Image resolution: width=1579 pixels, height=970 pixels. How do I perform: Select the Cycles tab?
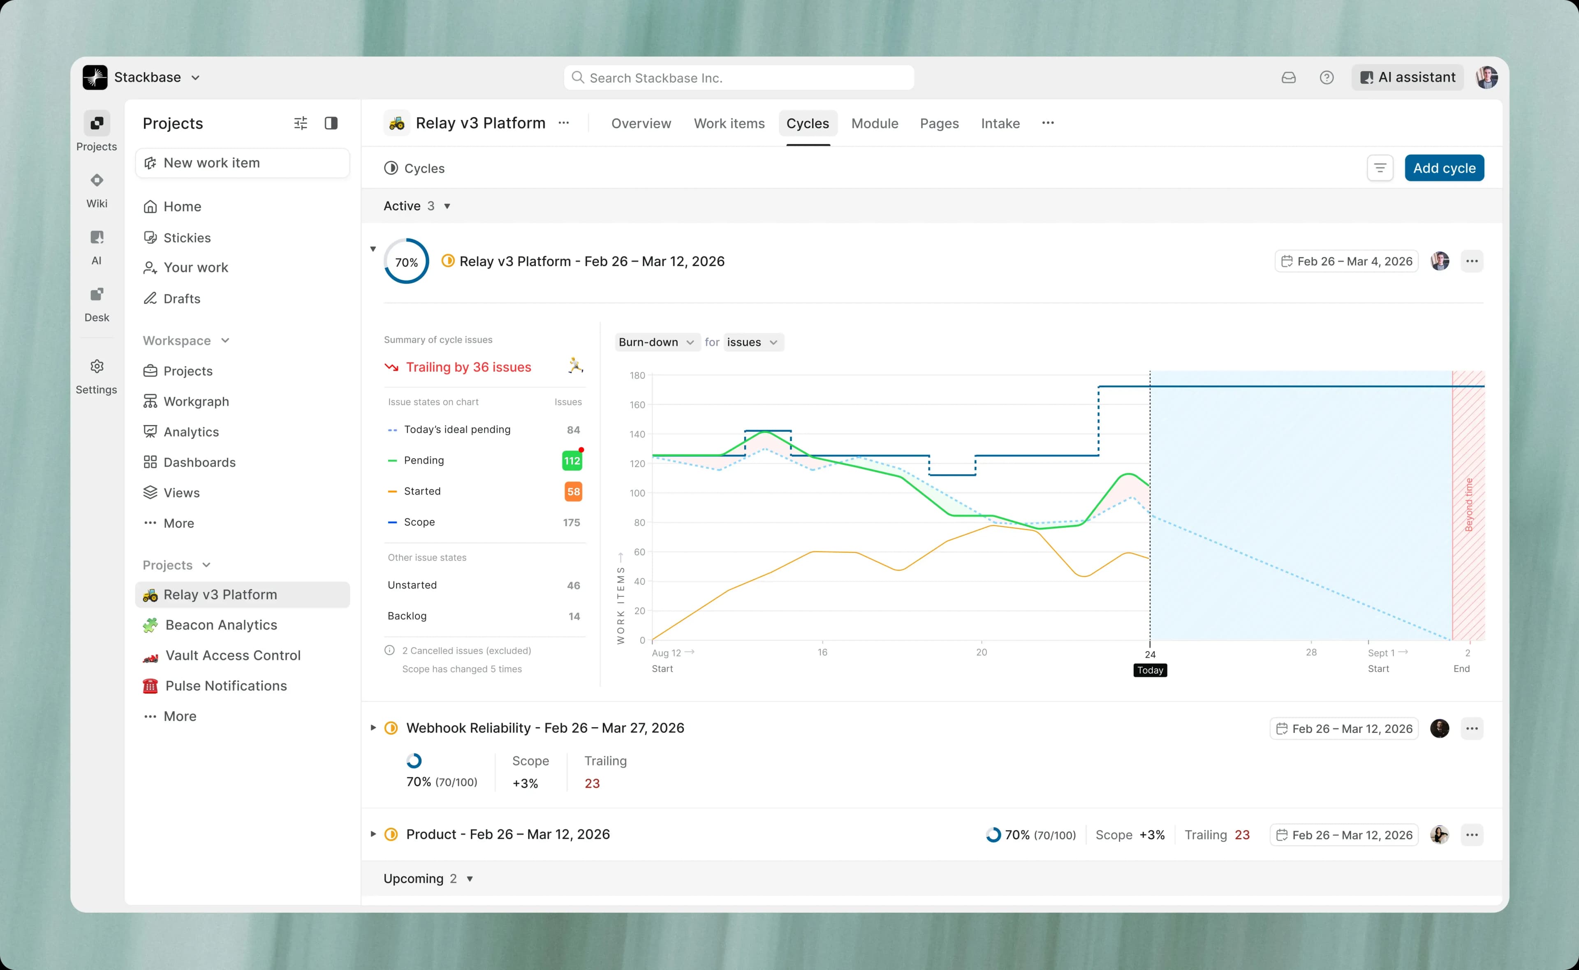click(x=808, y=123)
